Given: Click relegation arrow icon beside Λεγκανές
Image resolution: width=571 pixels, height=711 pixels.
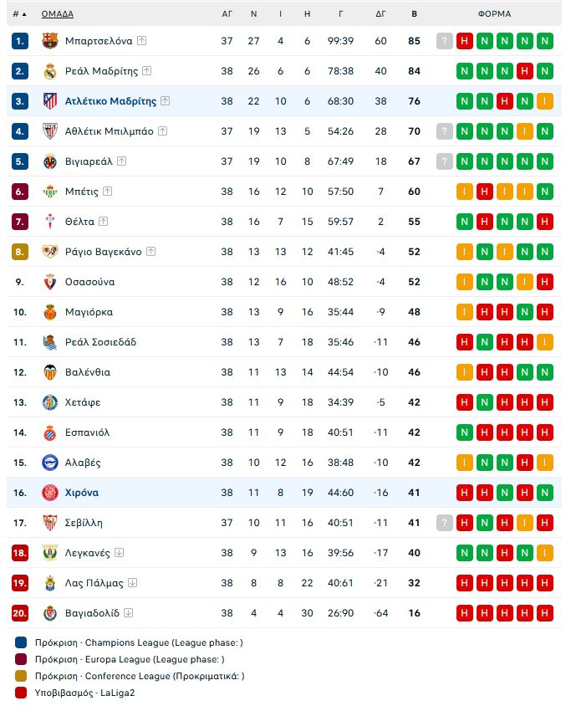Looking at the screenshot, I should tap(120, 553).
